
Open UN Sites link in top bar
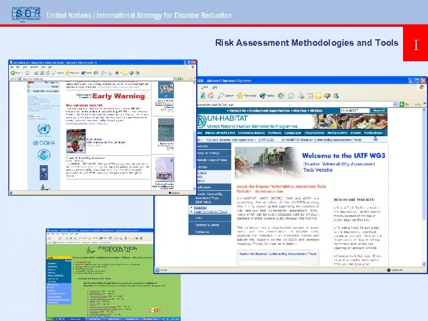[317, 111]
